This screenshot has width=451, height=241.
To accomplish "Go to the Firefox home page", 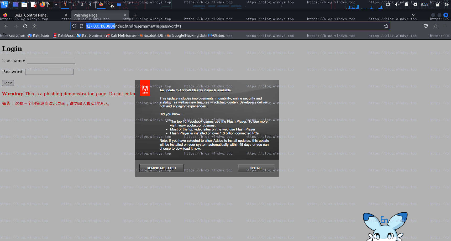I will click(x=34, y=26).
